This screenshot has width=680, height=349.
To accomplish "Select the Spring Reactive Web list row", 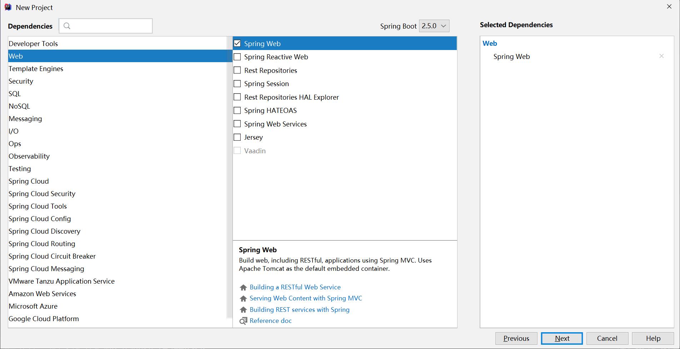I will pos(345,57).
